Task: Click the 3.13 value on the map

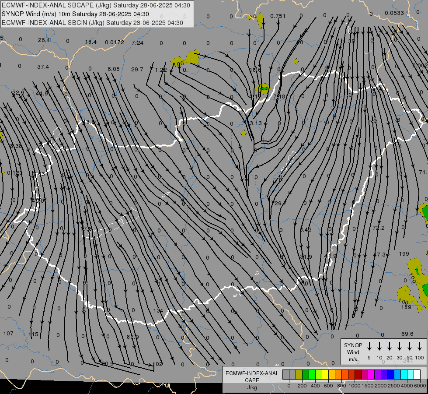Action: [256, 123]
